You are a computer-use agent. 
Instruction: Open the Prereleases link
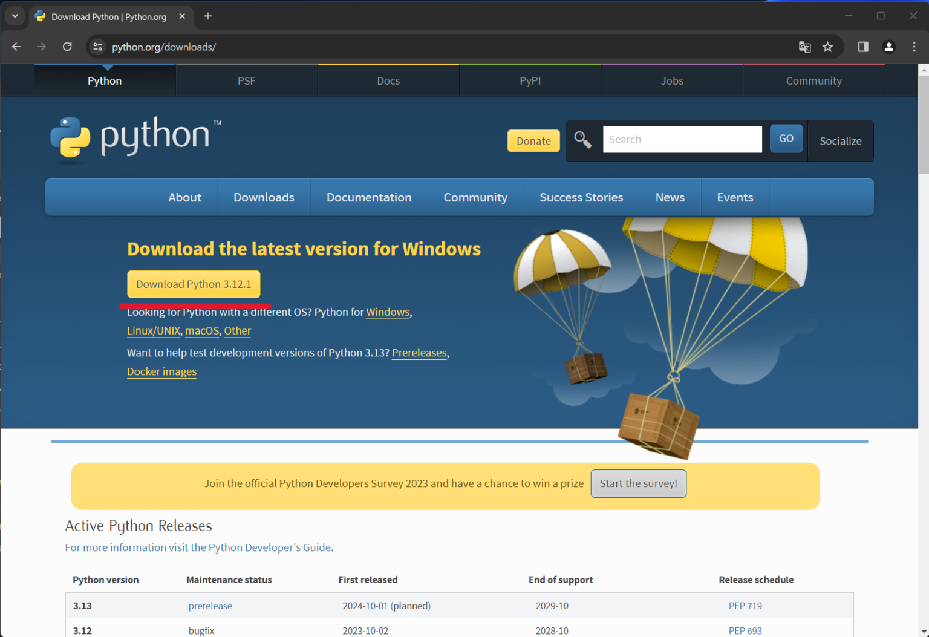pos(419,353)
